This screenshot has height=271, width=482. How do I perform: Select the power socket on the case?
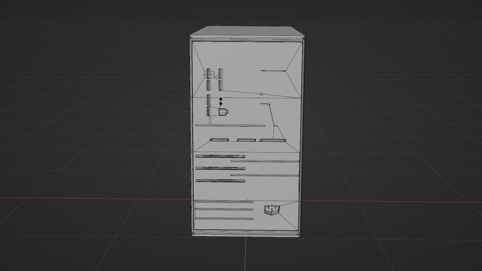pyautogui.click(x=272, y=210)
